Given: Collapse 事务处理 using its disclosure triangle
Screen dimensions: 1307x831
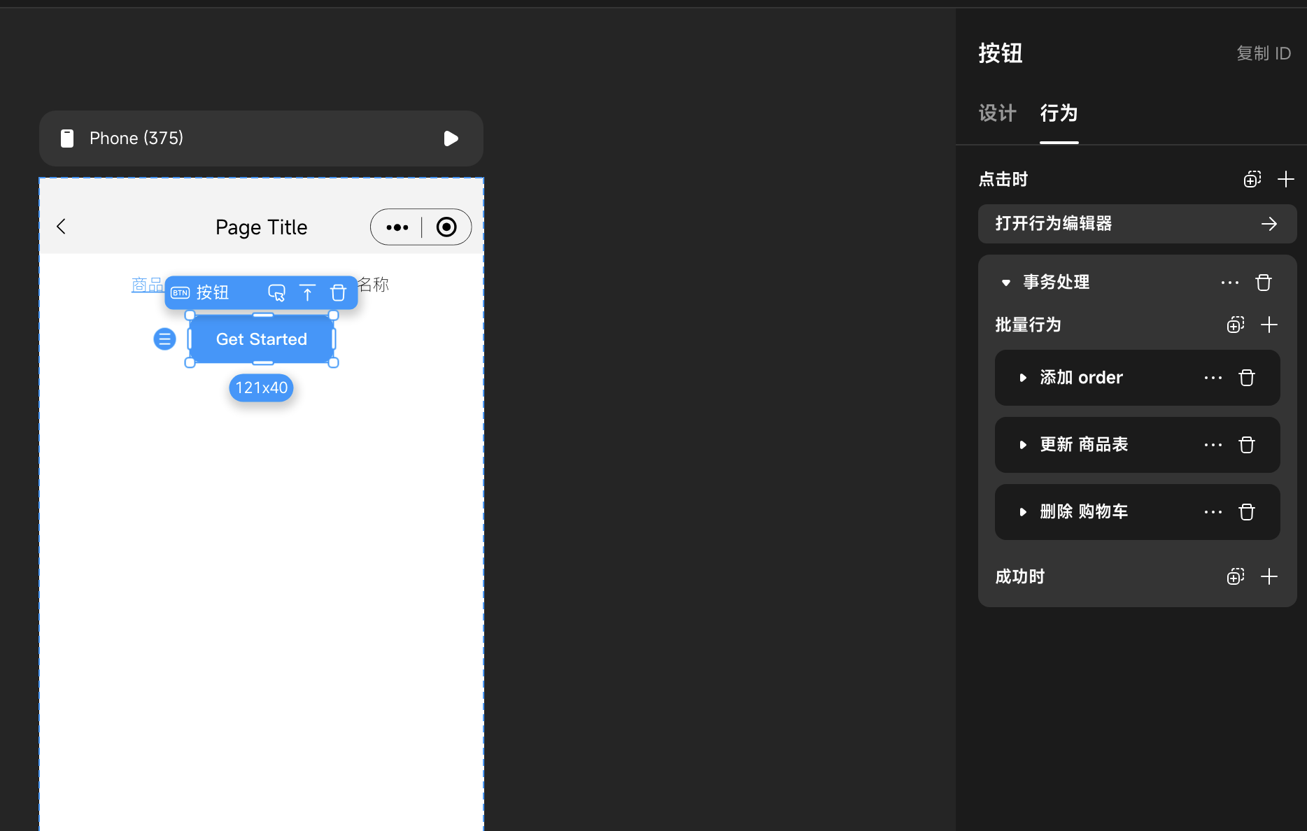Looking at the screenshot, I should tap(1006, 282).
